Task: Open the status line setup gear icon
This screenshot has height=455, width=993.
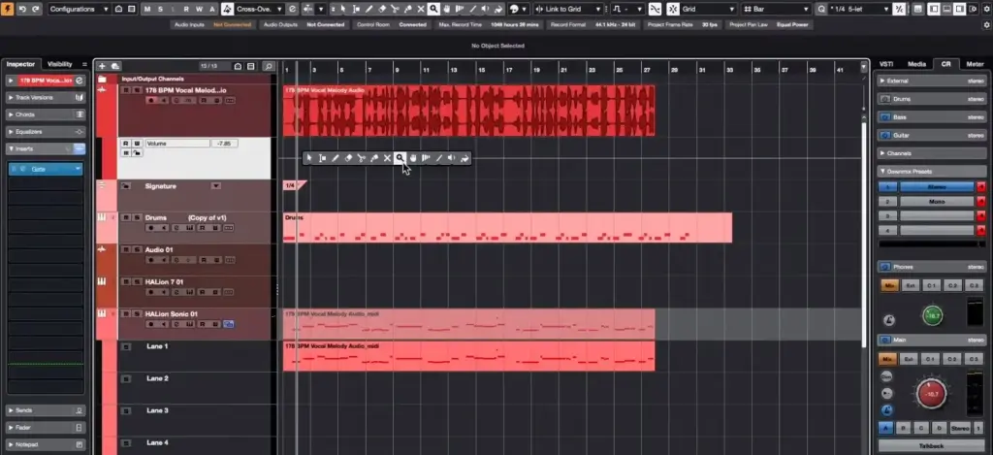Action: click(986, 24)
